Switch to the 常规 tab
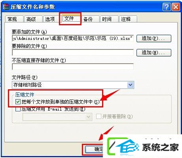The image size is (182, 158). pyautogui.click(x=14, y=19)
